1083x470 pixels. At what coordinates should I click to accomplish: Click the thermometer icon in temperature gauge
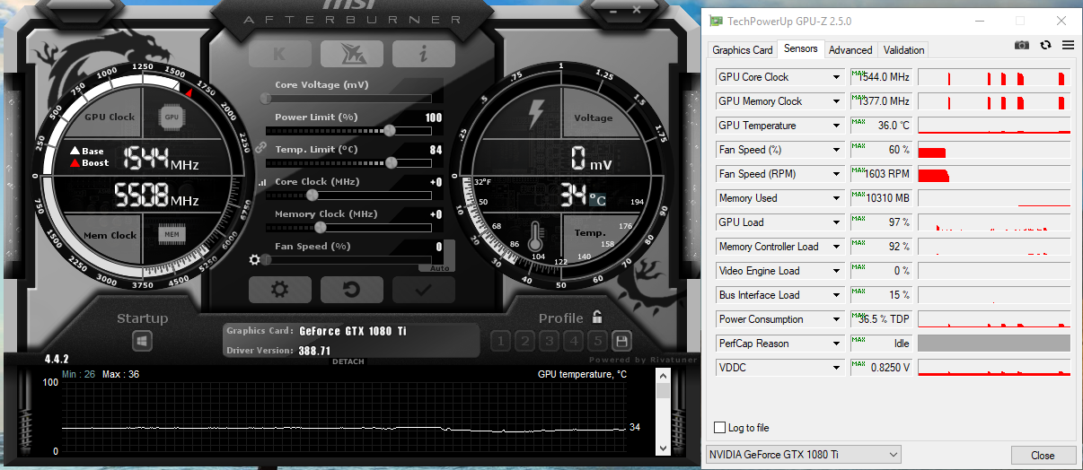537,238
